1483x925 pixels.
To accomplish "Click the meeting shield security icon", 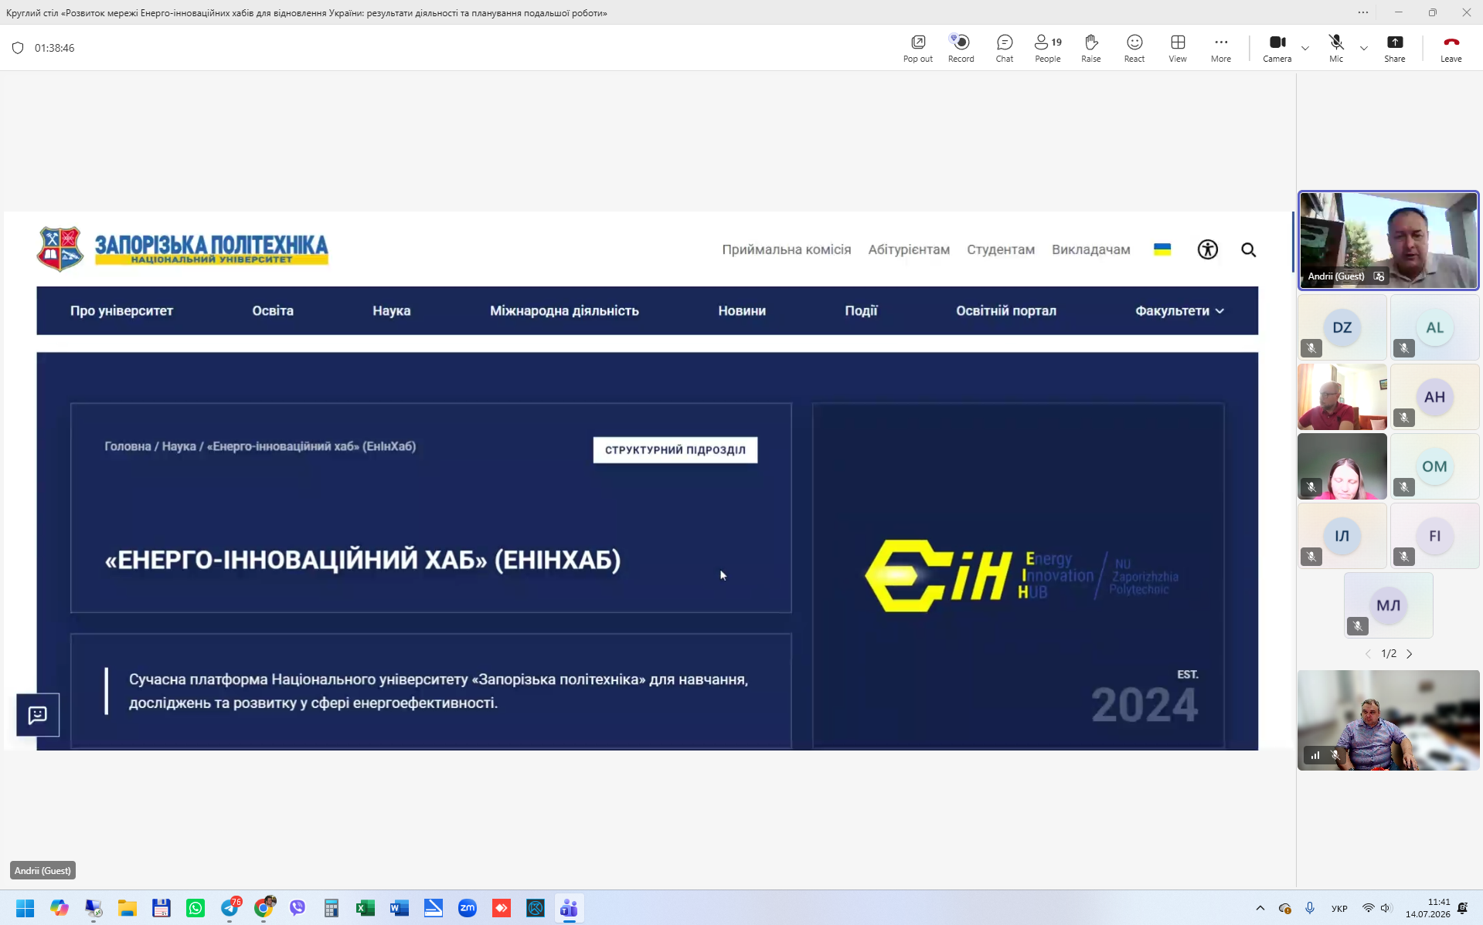I will pyautogui.click(x=18, y=48).
